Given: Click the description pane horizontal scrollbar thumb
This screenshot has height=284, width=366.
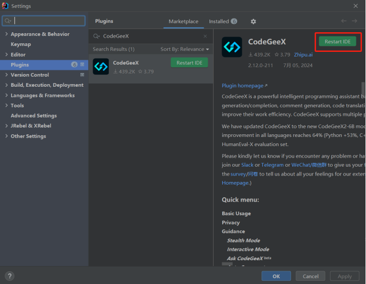Looking at the screenshot, I should [x=227, y=264].
